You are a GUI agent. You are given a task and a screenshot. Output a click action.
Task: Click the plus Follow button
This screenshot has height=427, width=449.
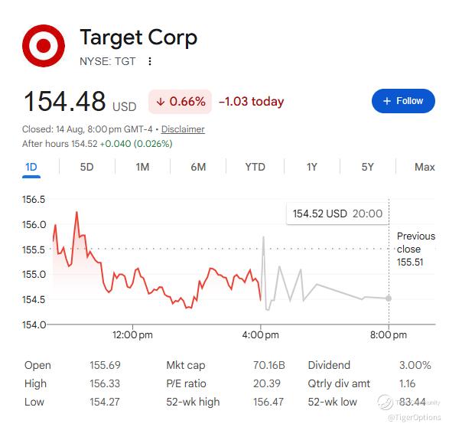click(403, 101)
